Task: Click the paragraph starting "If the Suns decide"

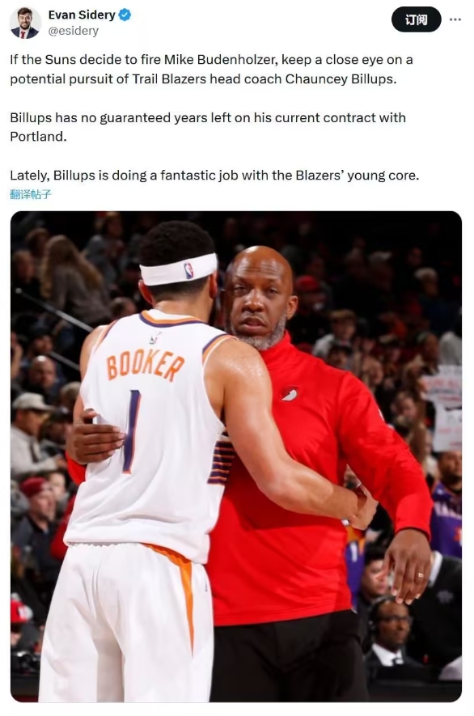Action: tap(211, 70)
